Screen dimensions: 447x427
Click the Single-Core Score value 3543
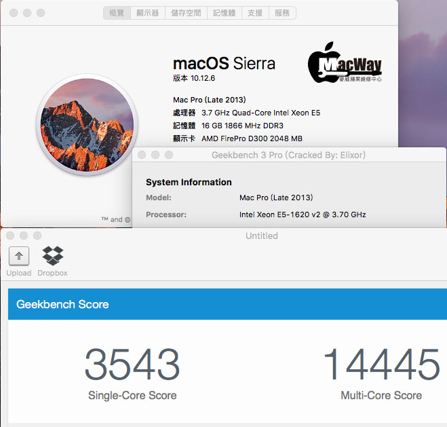(132, 365)
